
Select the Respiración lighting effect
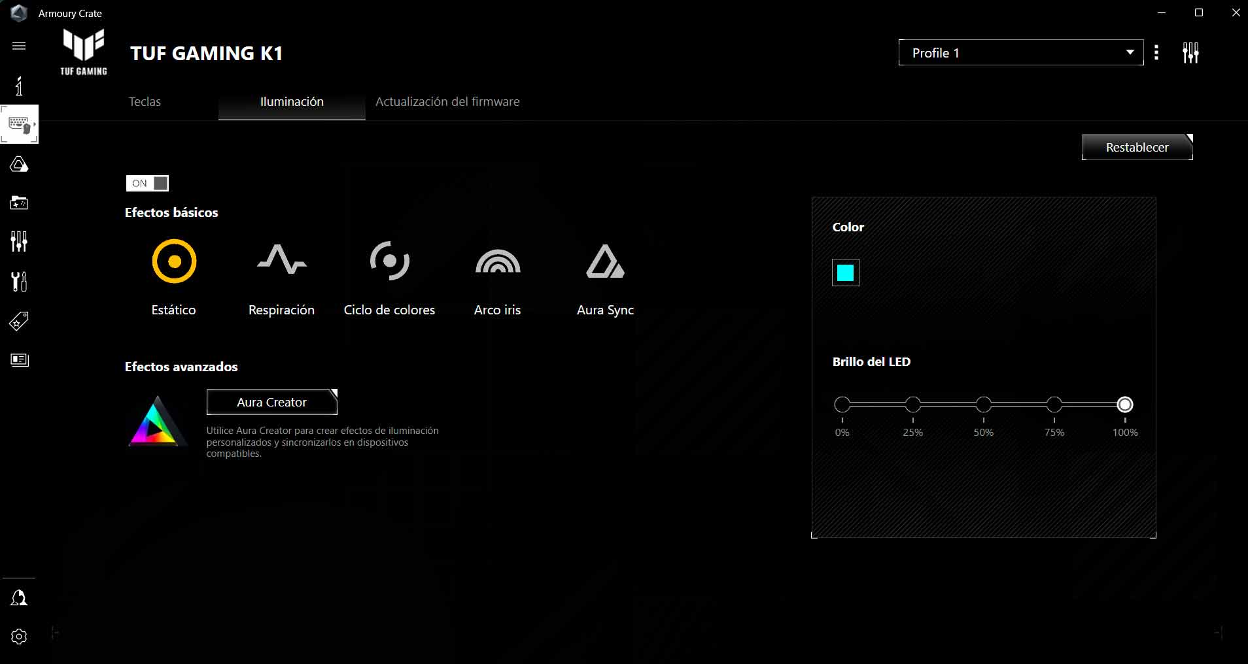(281, 261)
